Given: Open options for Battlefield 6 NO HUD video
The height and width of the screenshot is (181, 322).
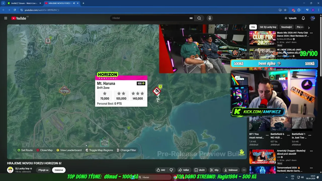Looking at the screenshot, I should click(x=289, y=135).
